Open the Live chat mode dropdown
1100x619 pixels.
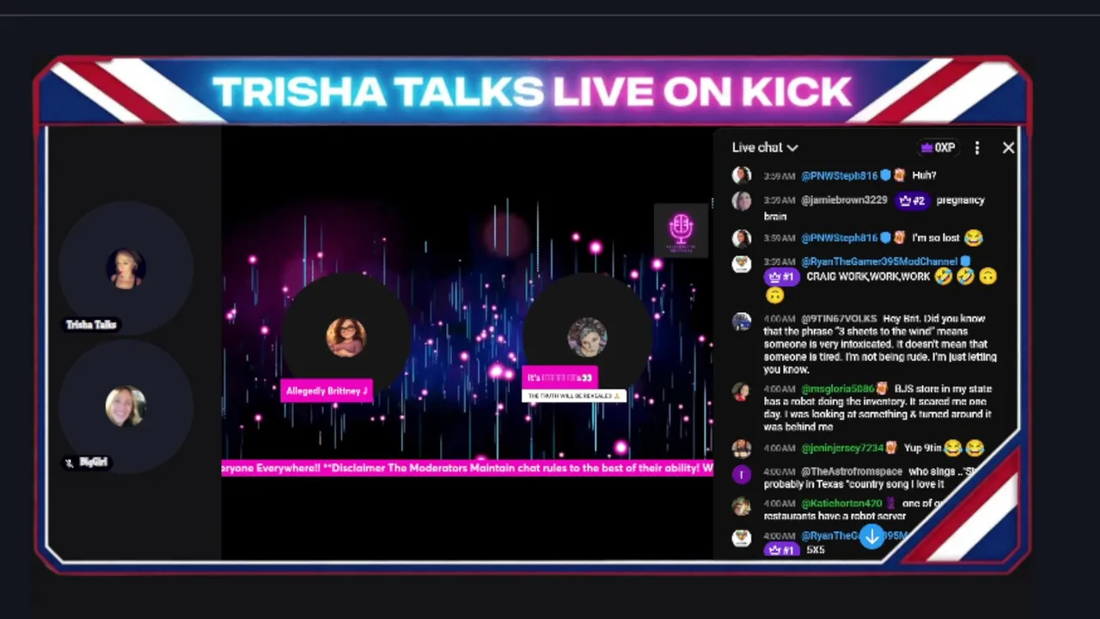pyautogui.click(x=765, y=148)
